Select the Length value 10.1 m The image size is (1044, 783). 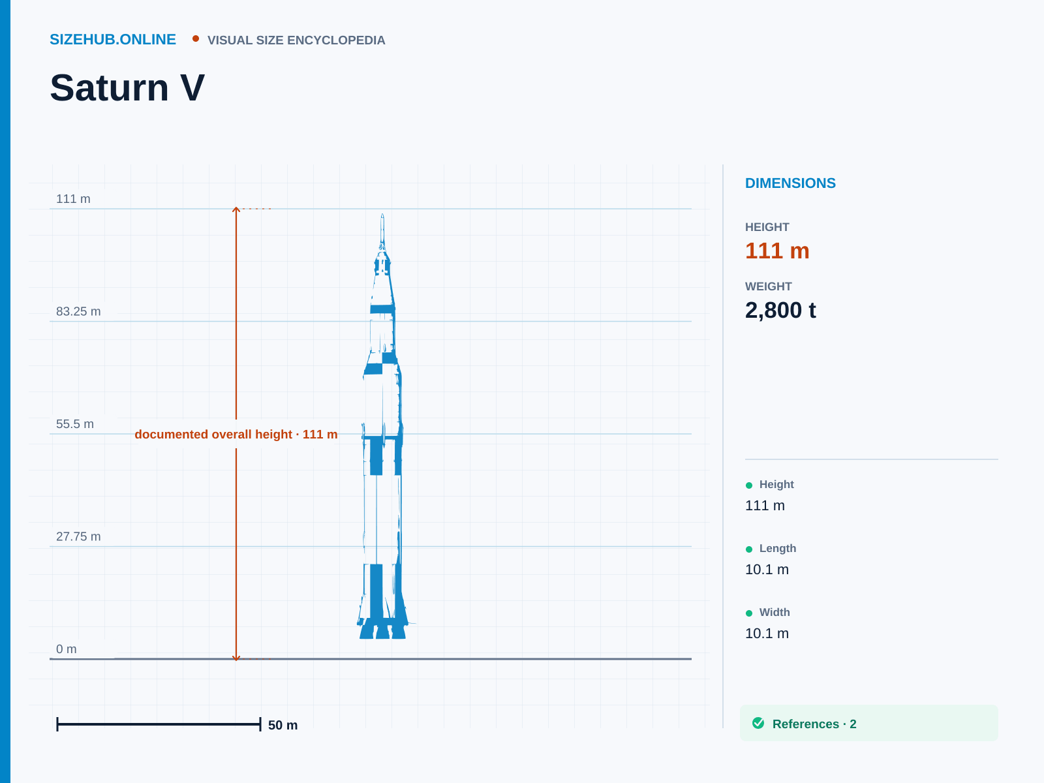pos(767,570)
